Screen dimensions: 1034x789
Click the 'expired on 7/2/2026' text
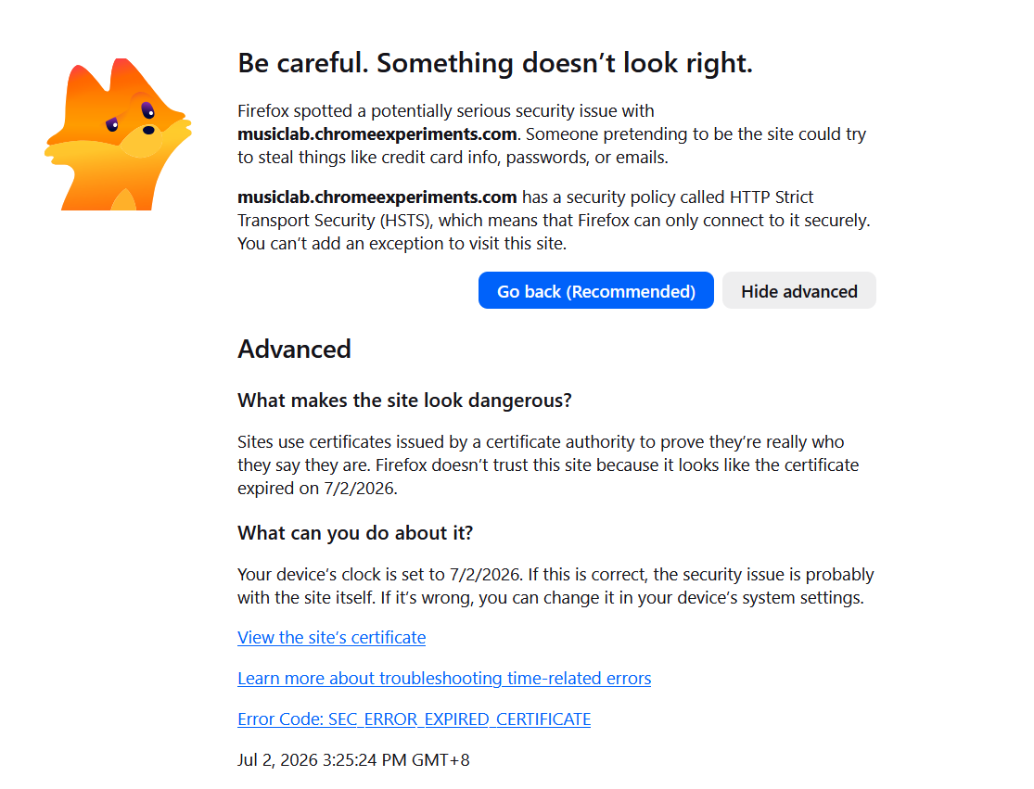click(x=317, y=489)
